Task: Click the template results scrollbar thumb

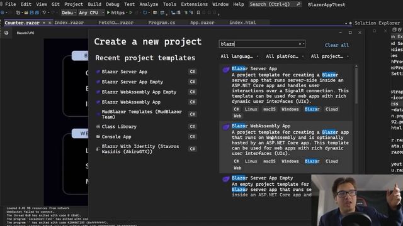Action: coord(356,85)
